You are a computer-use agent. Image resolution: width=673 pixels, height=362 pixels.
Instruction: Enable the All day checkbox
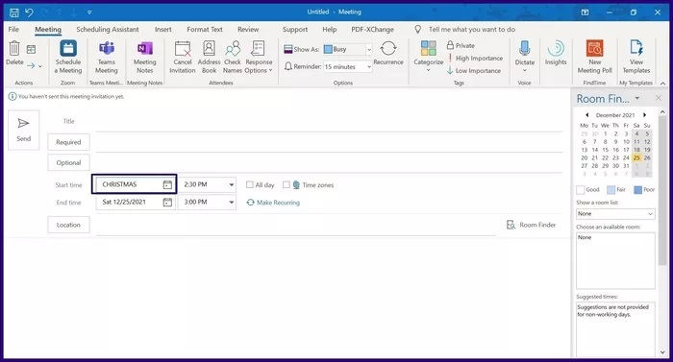click(x=249, y=185)
